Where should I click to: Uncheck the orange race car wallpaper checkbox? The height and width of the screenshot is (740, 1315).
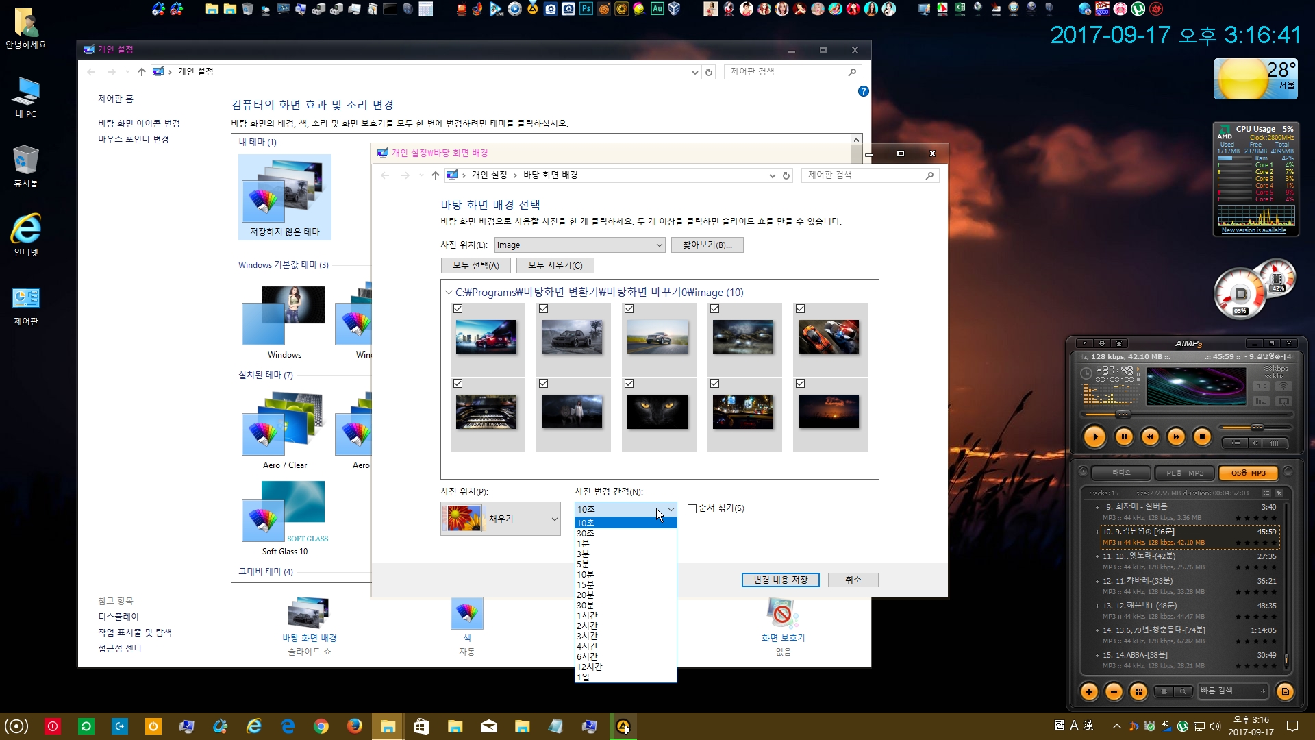pos(800,309)
